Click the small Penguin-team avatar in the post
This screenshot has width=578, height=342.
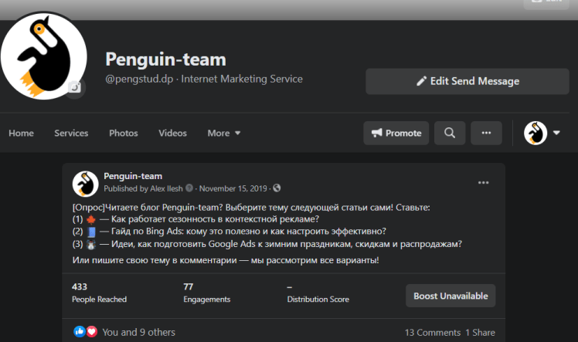(85, 184)
